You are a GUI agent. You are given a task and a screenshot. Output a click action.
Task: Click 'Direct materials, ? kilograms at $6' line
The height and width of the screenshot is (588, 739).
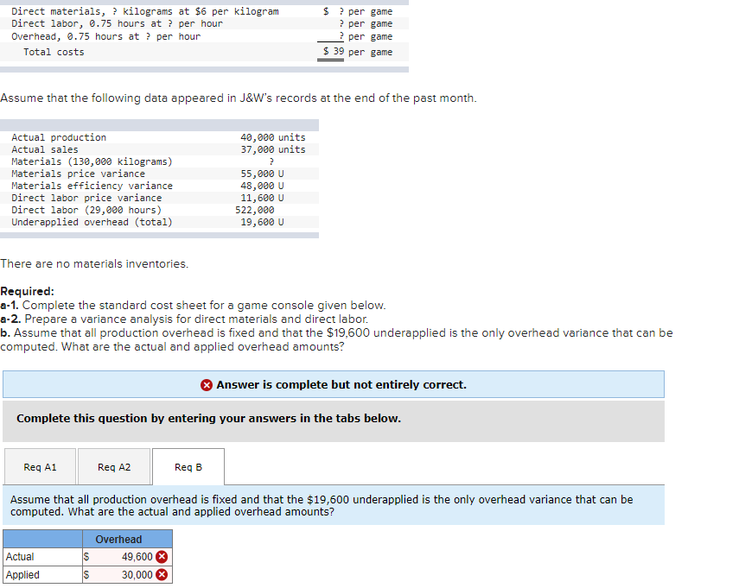point(145,11)
